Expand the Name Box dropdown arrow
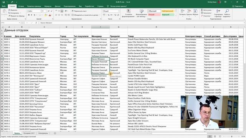Image resolution: width=246 pixels, height=138 pixels. (x=19, y=23)
